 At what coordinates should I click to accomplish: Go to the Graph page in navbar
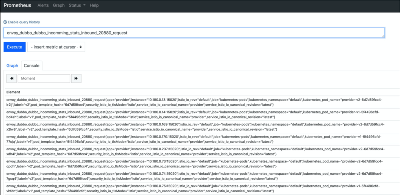click(x=59, y=5)
